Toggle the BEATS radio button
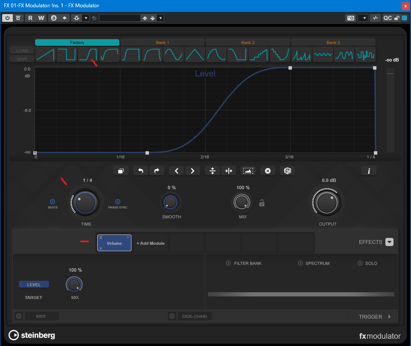 coord(52,202)
